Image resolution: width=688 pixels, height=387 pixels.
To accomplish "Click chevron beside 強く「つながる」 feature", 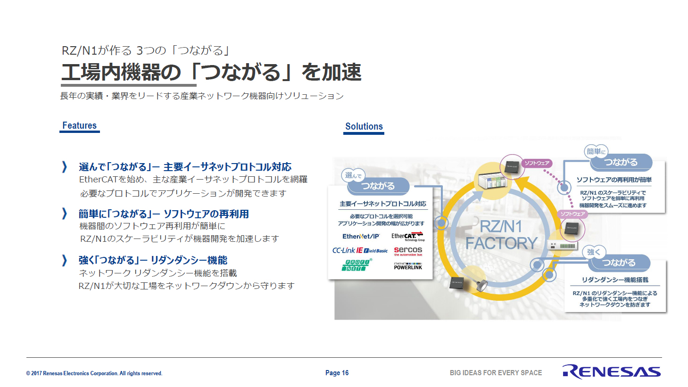I will point(65,260).
